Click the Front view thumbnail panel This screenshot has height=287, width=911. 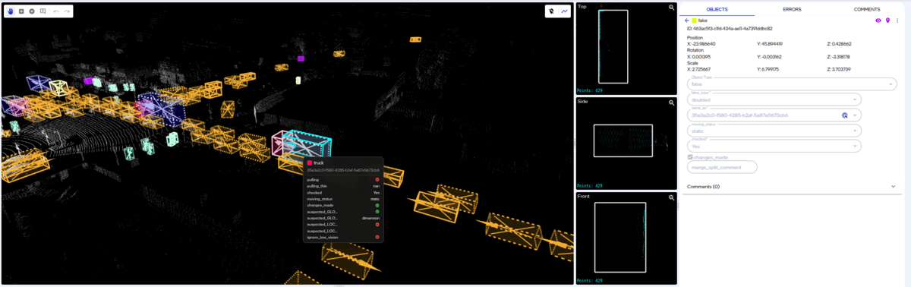[x=626, y=238]
